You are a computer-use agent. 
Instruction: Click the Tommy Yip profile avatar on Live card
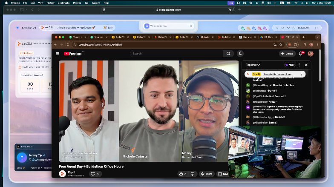tap(22, 158)
